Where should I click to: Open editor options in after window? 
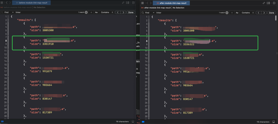(268, 3)
